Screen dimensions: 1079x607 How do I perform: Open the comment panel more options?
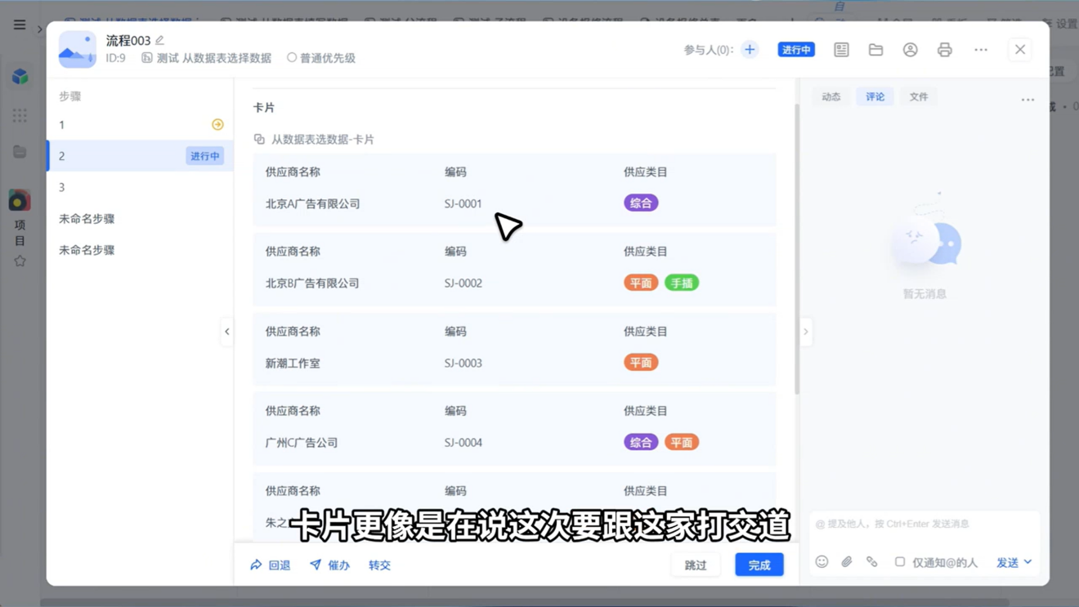pos(1028,100)
